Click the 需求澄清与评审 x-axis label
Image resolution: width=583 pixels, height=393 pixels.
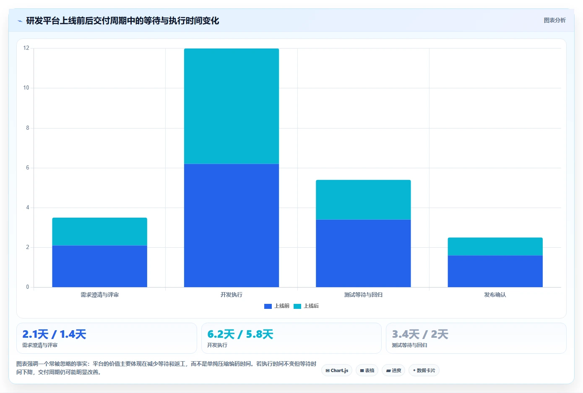click(x=100, y=295)
